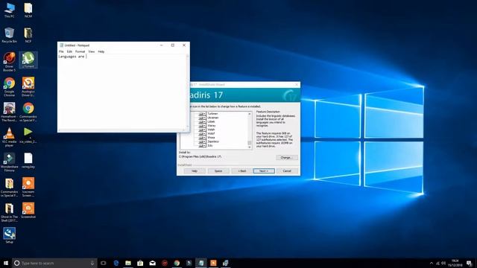Open the Wolof language feature dropdown
Viewport: 477px width, 268px height.
point(202,133)
